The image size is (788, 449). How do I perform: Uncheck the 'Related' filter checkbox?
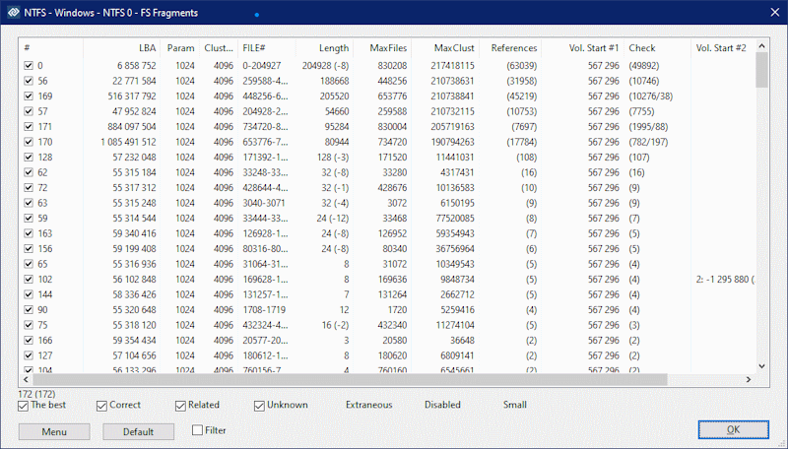(x=180, y=406)
